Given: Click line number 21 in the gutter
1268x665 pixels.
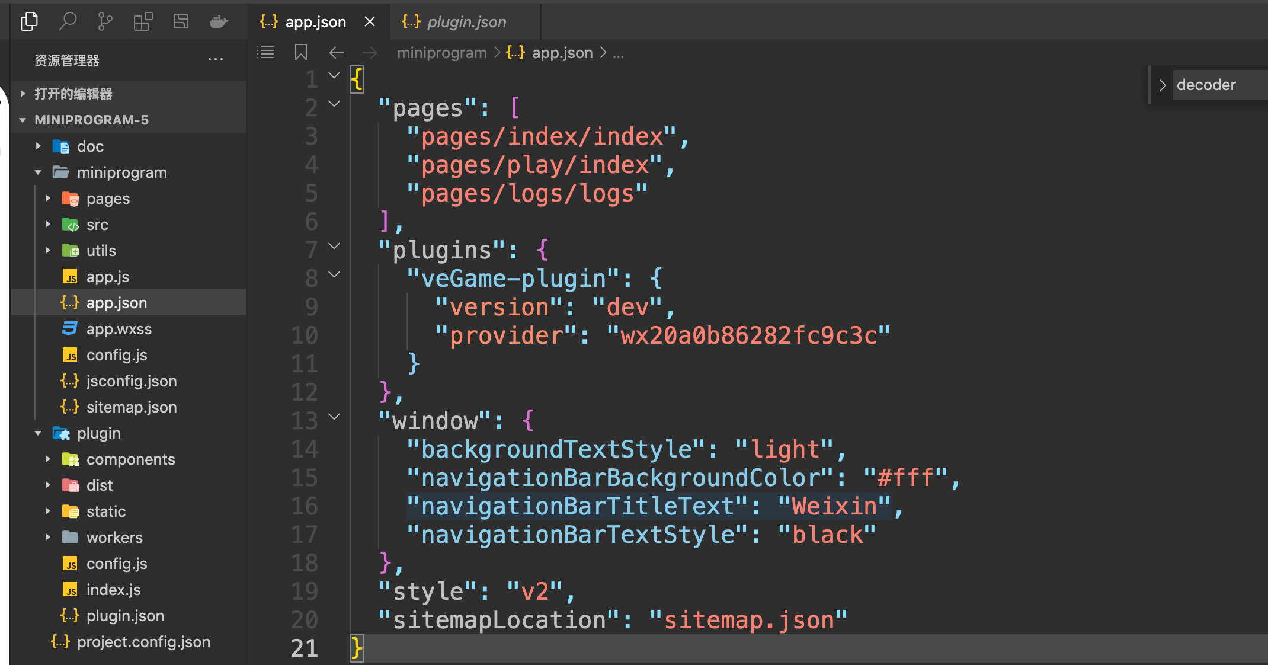Looking at the screenshot, I should point(305,648).
